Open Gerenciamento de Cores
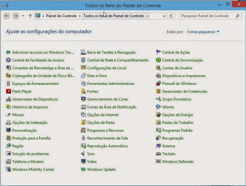Viewport: 246px width, 186px height. tap(108, 99)
